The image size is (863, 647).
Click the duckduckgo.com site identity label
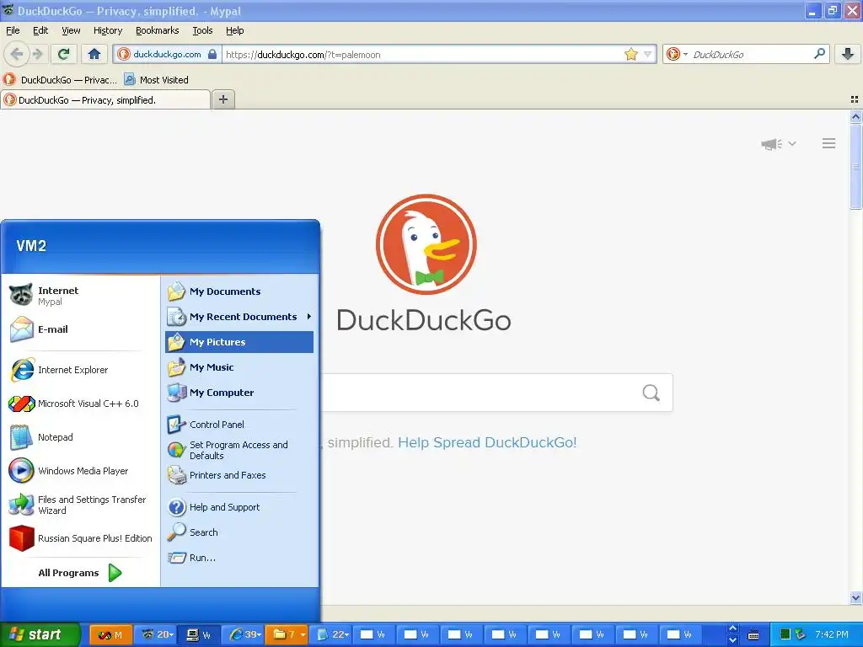pos(168,54)
